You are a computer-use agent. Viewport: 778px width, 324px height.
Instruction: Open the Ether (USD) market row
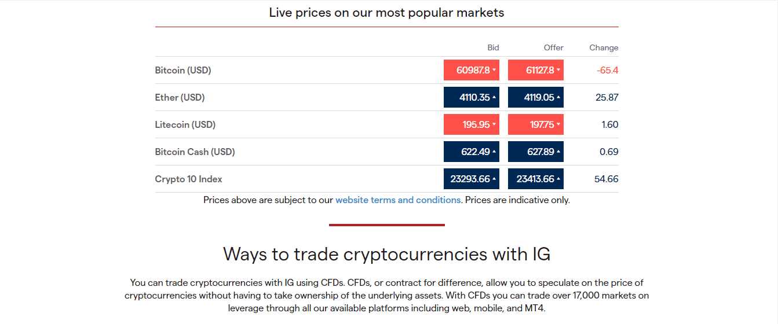[387, 97]
